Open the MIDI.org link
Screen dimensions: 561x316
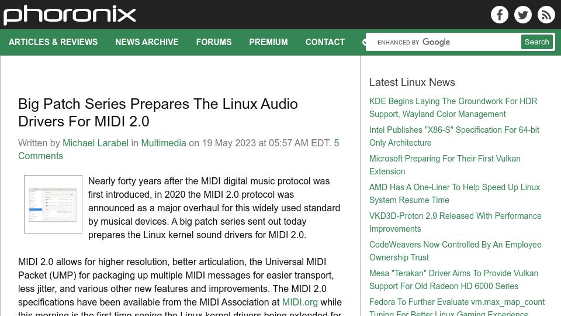(300, 303)
